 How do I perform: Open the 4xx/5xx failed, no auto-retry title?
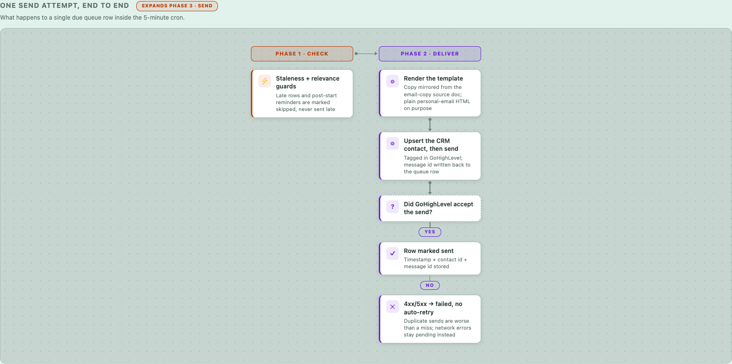[433, 308]
